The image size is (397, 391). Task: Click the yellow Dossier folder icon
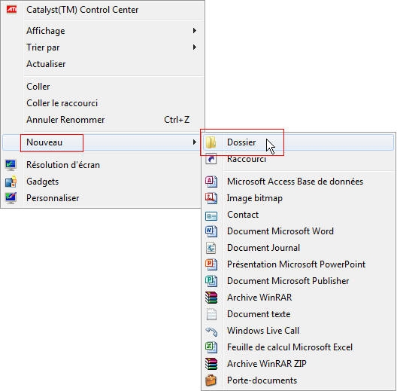tap(211, 142)
